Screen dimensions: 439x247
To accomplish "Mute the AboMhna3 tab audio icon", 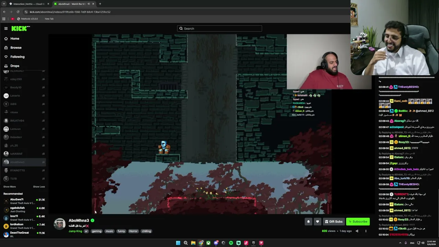I will pyautogui.click(x=88, y=4).
